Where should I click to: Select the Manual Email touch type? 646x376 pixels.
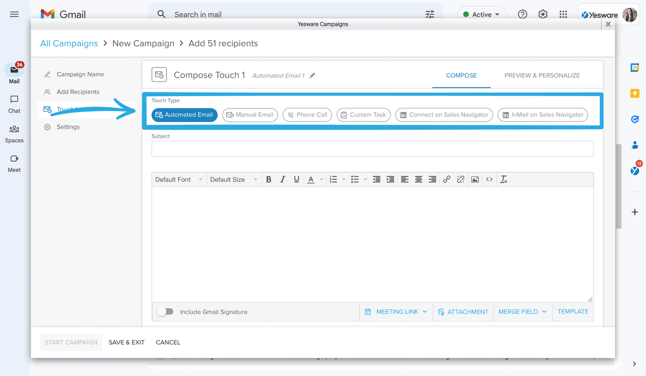tap(250, 114)
